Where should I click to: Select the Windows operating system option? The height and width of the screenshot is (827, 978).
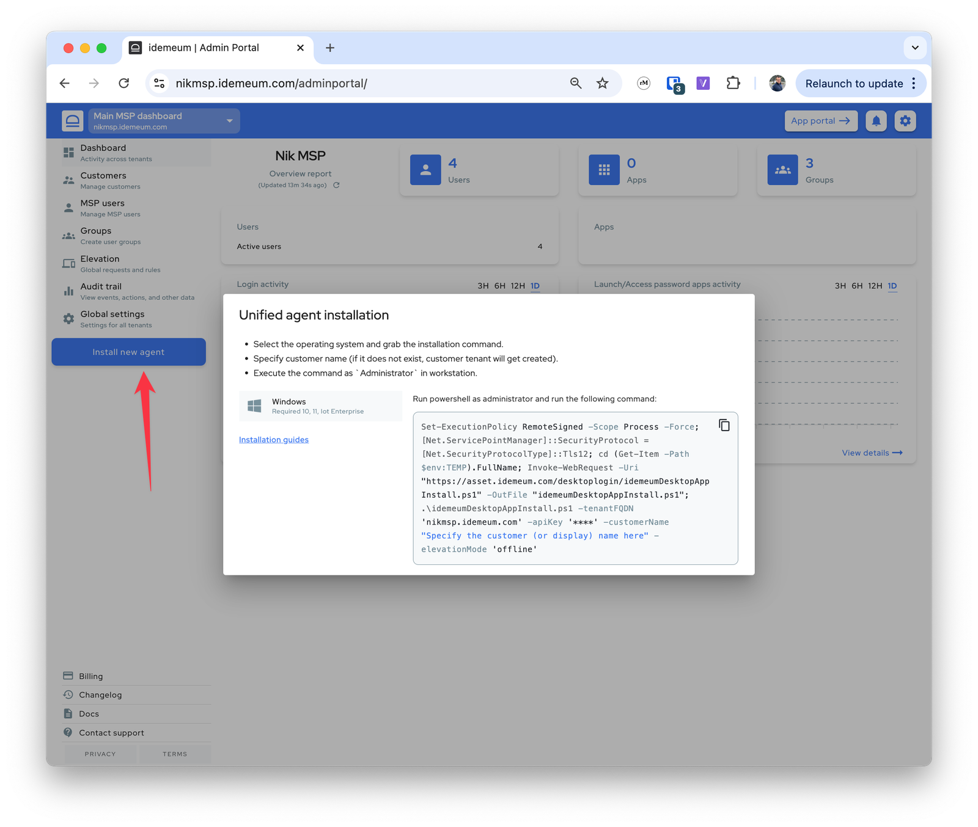coord(320,406)
